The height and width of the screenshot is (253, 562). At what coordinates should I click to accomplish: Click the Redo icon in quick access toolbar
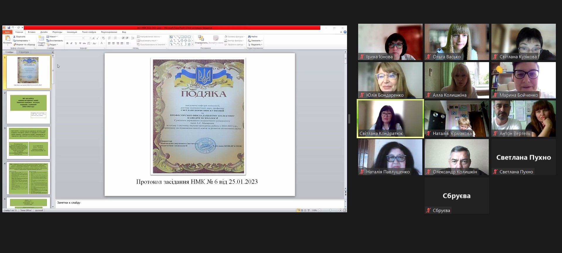point(18,28)
